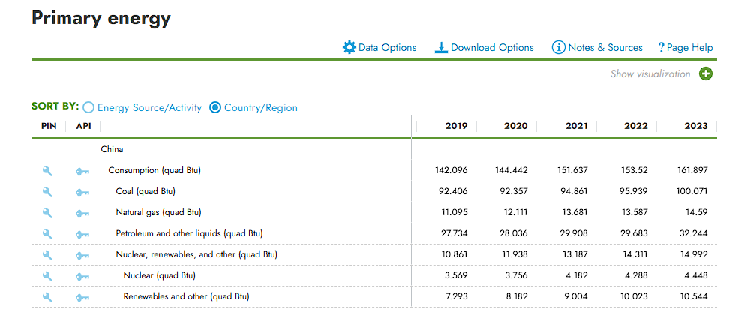Click the 2019 column header
The image size is (744, 333).
456,126
